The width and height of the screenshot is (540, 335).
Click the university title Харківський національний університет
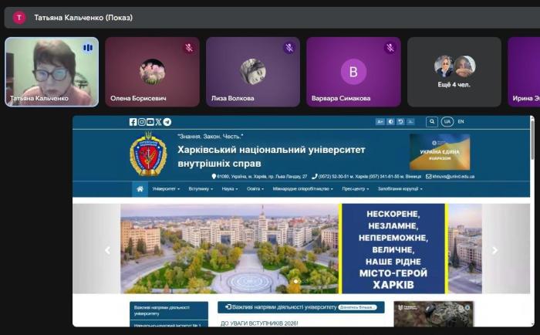pos(272,157)
